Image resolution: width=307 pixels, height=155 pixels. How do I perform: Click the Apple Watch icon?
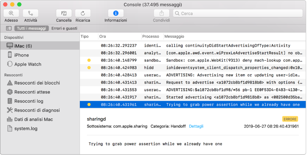[x=10, y=64]
